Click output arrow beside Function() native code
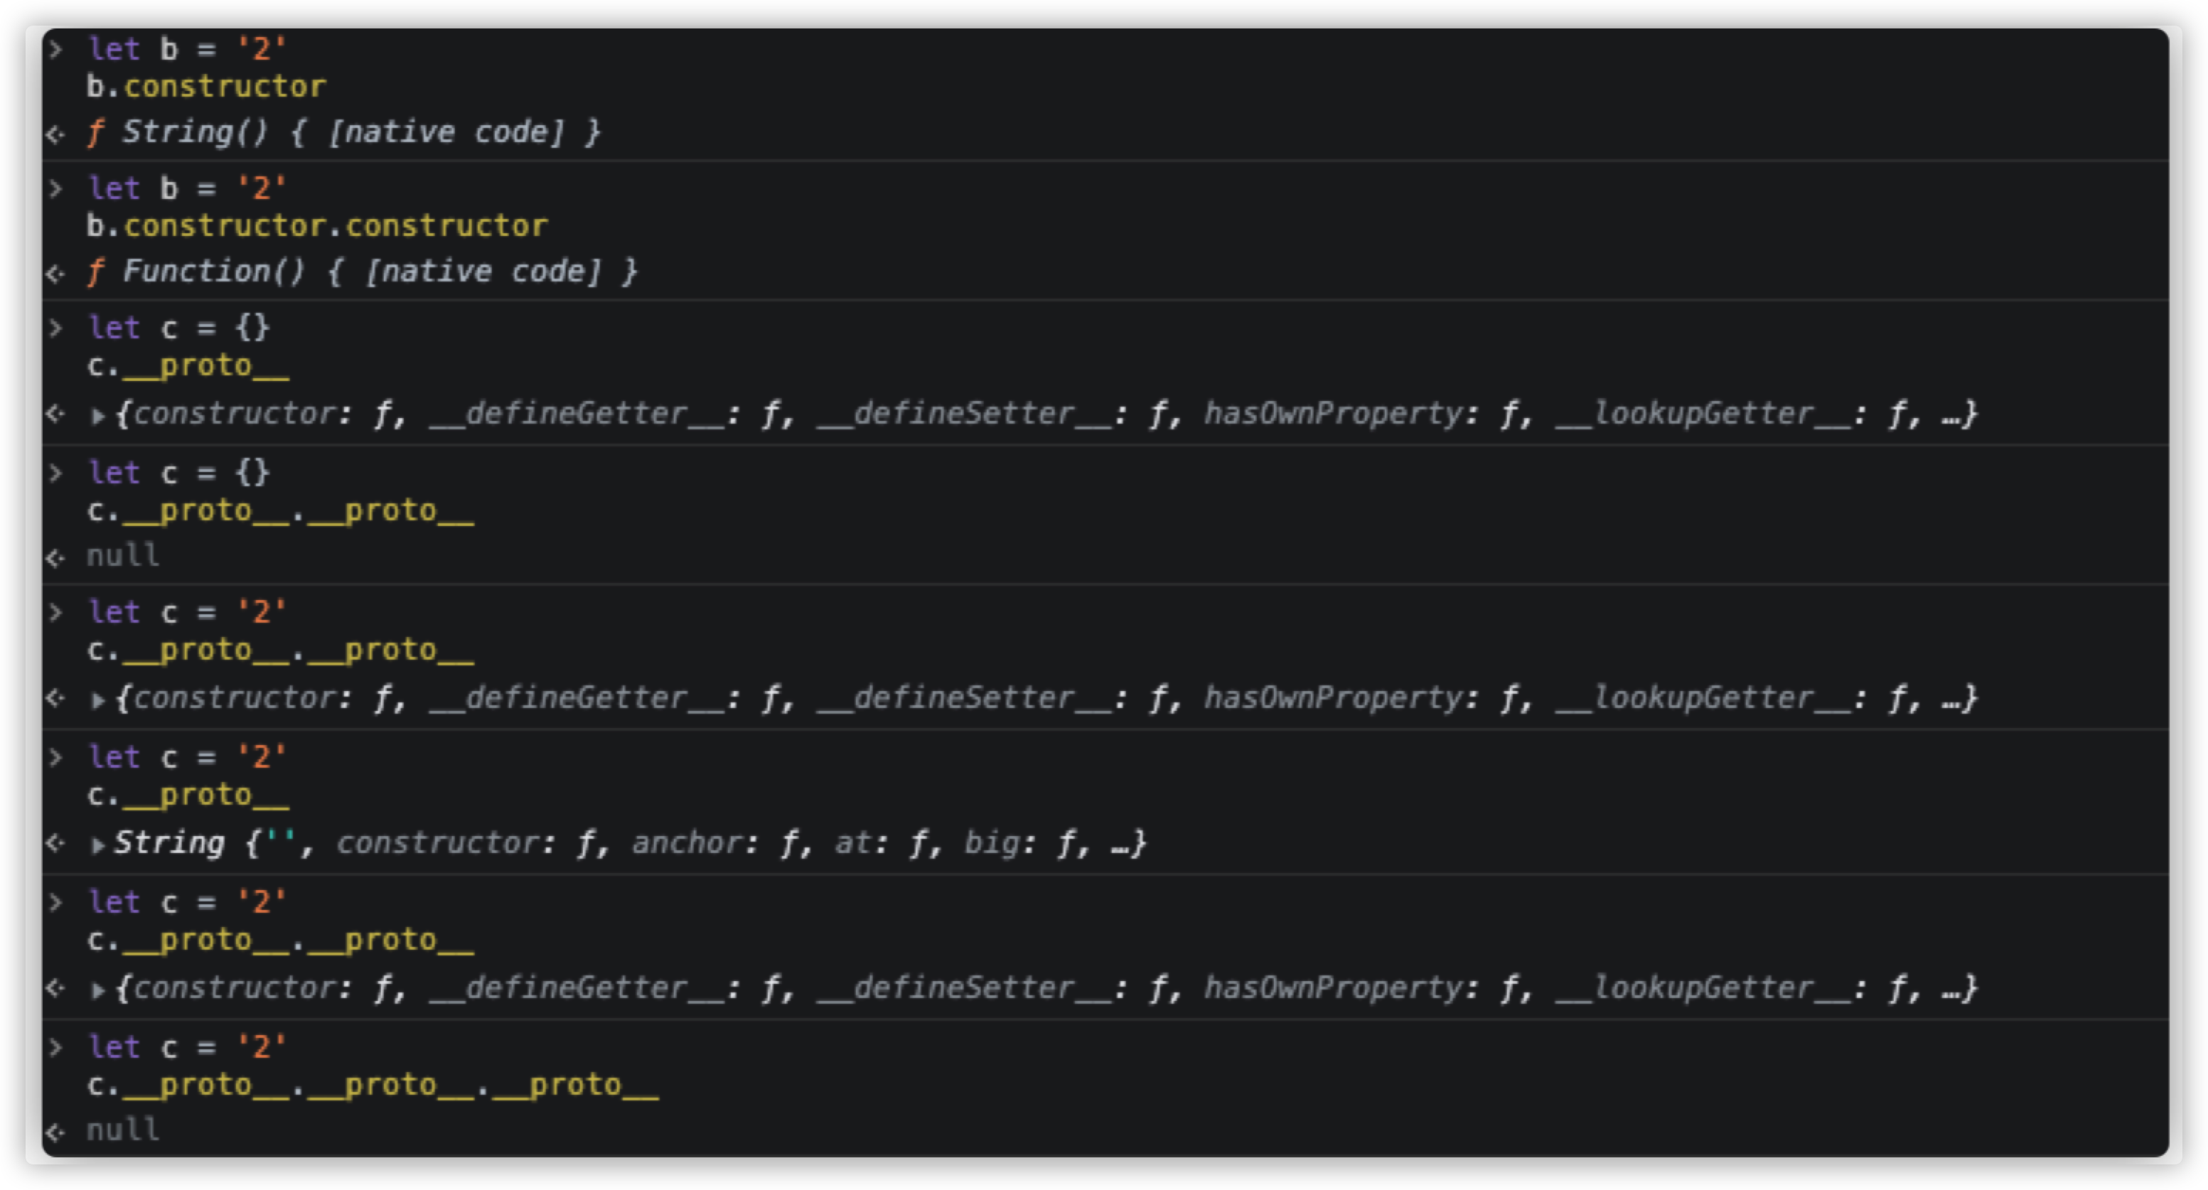The height and width of the screenshot is (1190, 2208). (55, 274)
